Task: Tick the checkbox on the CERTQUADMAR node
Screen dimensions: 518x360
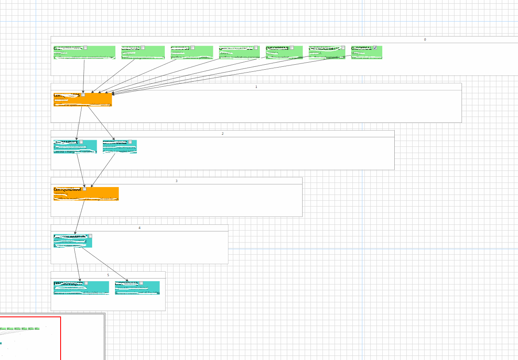Action: coord(85,189)
